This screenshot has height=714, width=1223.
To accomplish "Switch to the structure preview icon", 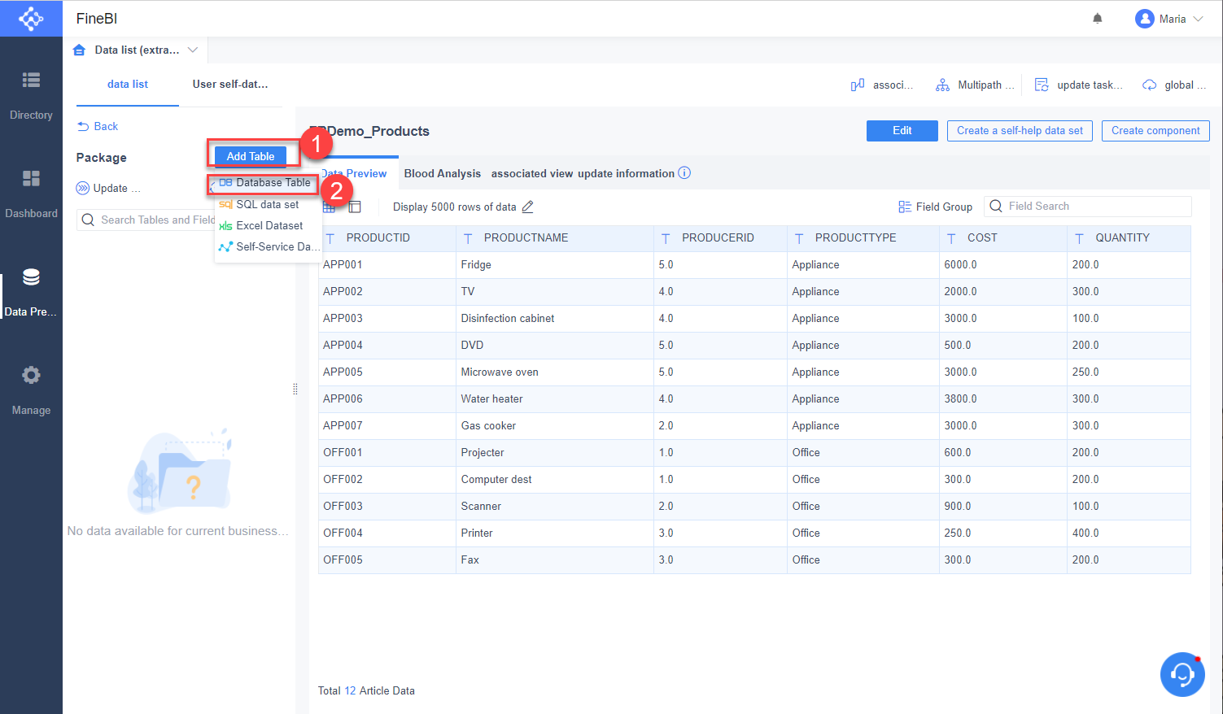I will click(354, 206).
